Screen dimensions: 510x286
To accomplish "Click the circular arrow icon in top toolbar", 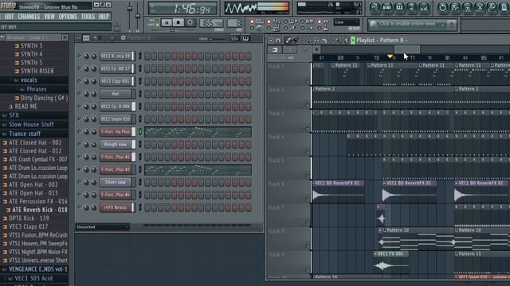I will 442,7.
